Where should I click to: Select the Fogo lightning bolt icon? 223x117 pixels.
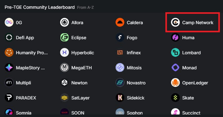(120, 37)
